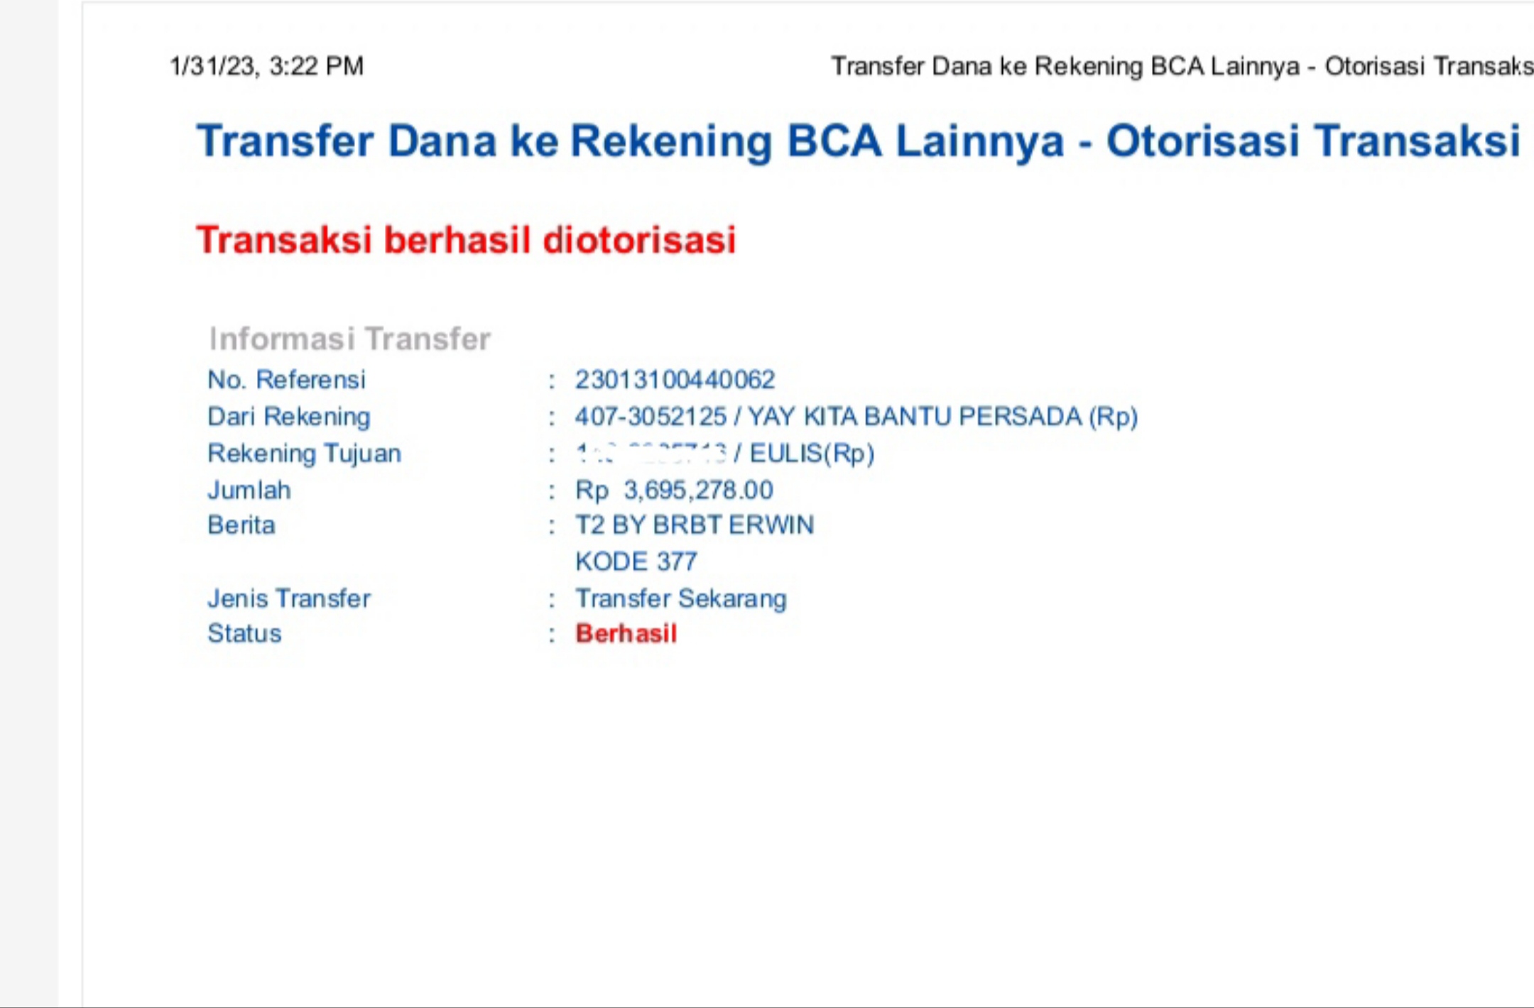Screen dimensions: 1534x1008
Task: Select red status value 'Berhasil'
Action: 626,633
